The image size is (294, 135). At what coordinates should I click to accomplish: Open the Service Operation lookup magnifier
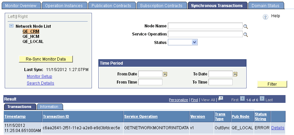[x=246, y=35]
